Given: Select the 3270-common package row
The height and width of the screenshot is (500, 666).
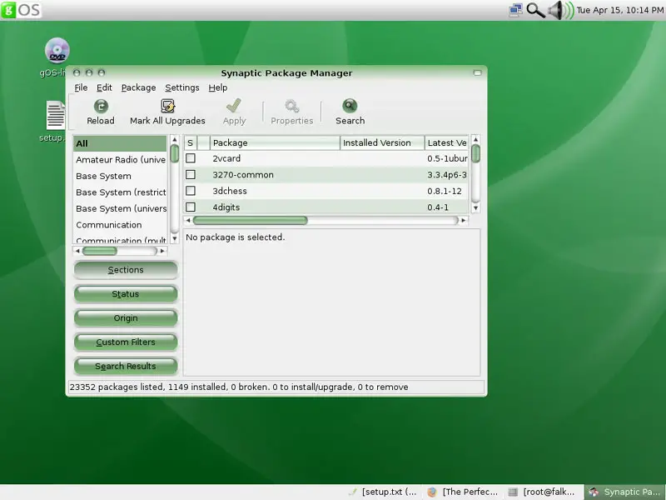Looking at the screenshot, I should coord(326,174).
